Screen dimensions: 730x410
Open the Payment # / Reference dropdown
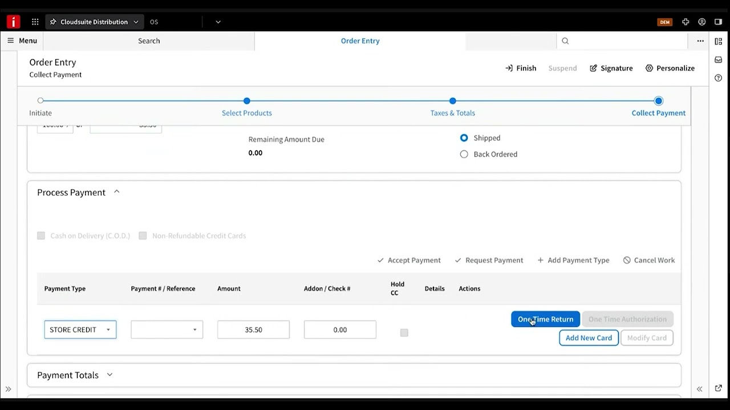[x=167, y=330]
